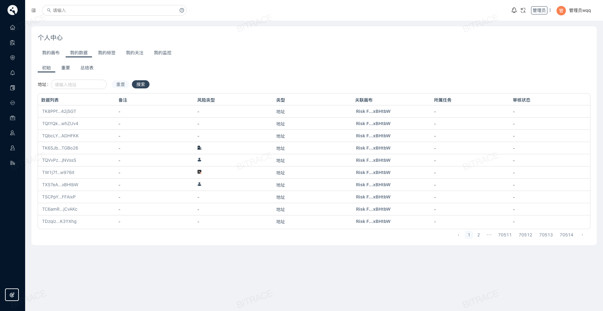Open the bell alert sidebar icon
603x311 pixels.
pyautogui.click(x=13, y=73)
